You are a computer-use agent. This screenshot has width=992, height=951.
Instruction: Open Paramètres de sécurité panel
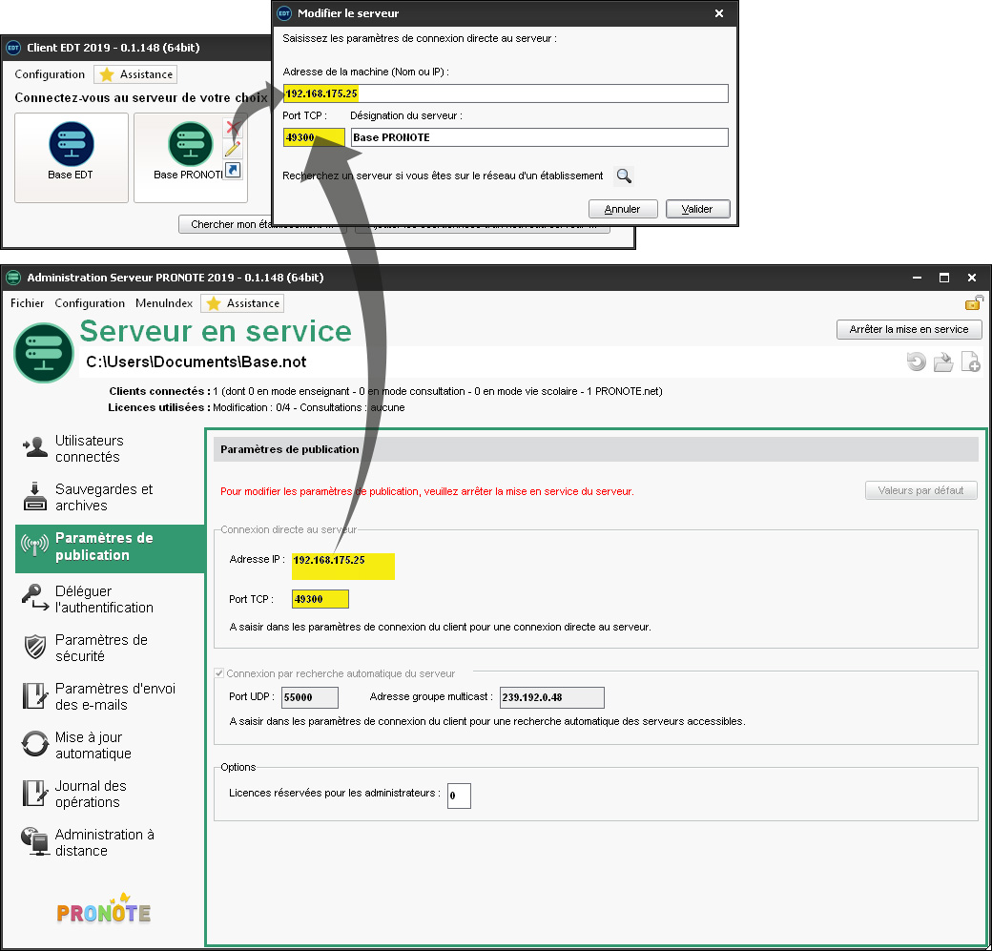point(108,648)
